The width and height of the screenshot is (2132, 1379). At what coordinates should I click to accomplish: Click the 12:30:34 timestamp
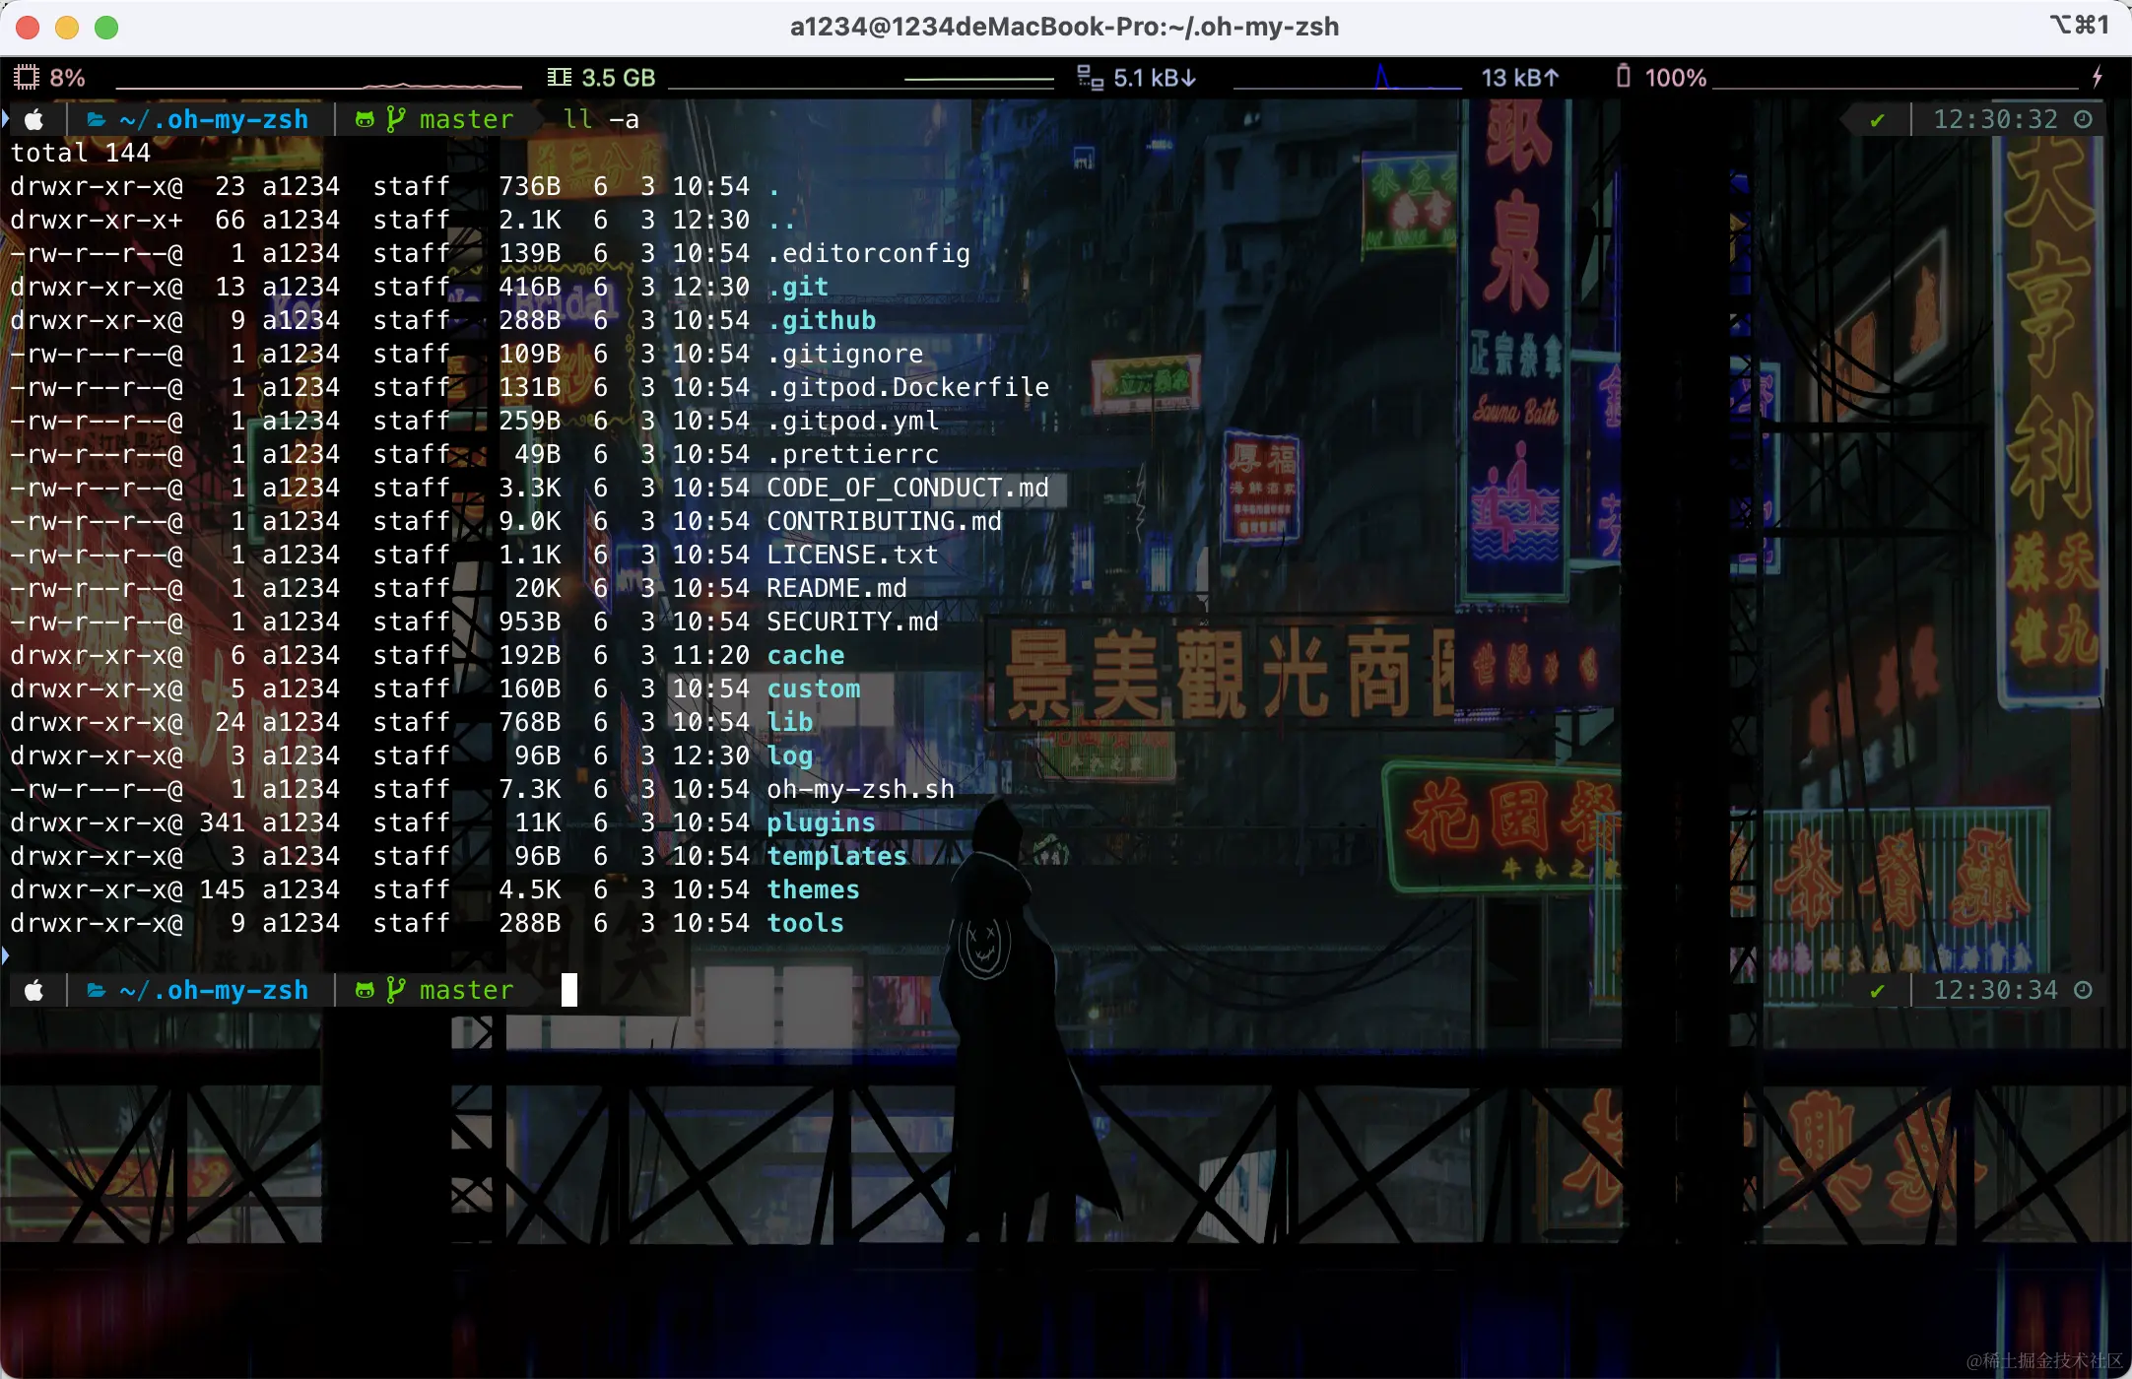[x=1996, y=990]
